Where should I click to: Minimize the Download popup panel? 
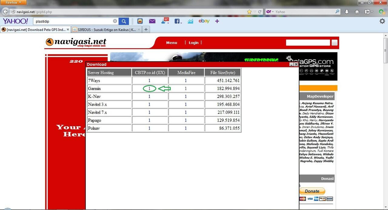[291, 64]
